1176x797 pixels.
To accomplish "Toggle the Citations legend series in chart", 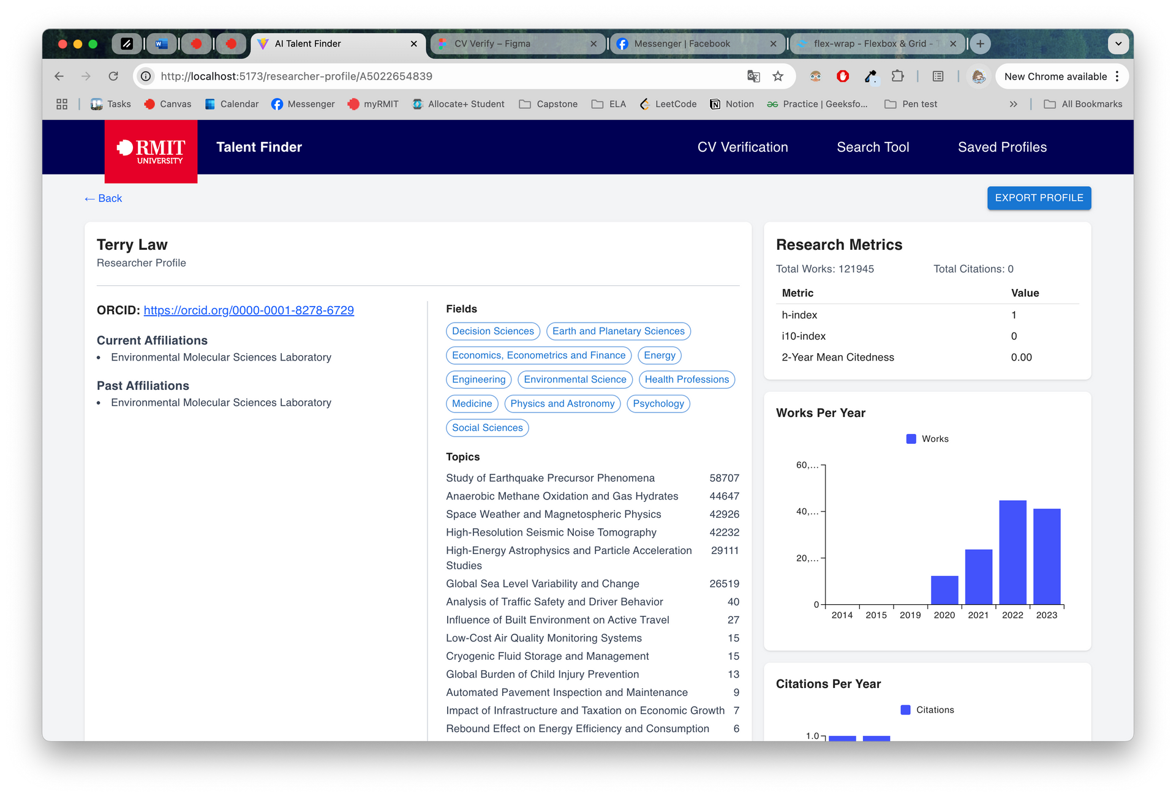I will [x=927, y=710].
